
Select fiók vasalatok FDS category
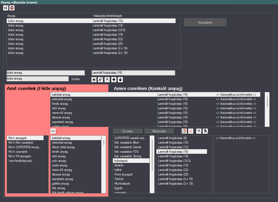tap(131, 152)
